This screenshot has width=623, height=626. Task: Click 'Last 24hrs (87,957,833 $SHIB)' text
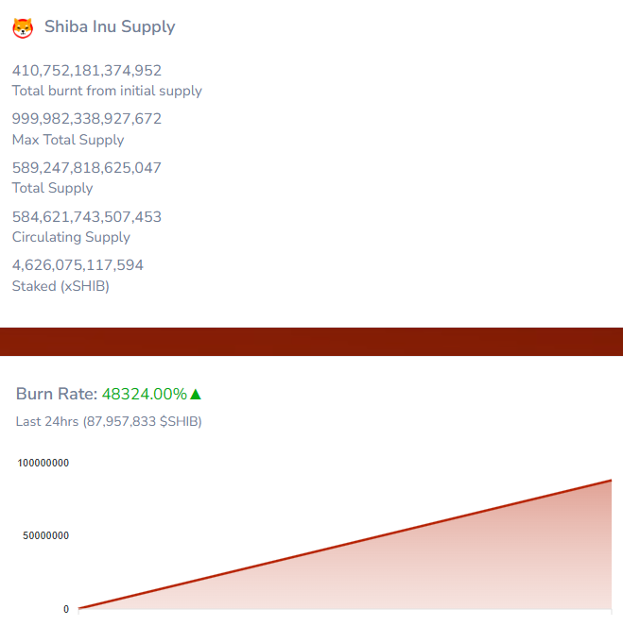coord(109,422)
